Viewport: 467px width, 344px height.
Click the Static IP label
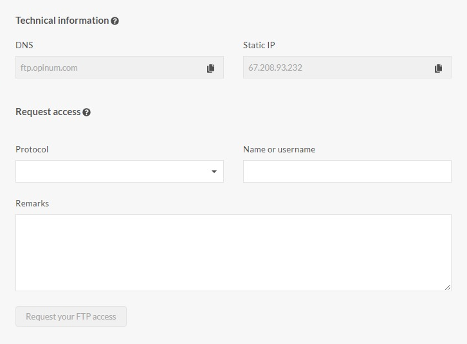click(259, 45)
